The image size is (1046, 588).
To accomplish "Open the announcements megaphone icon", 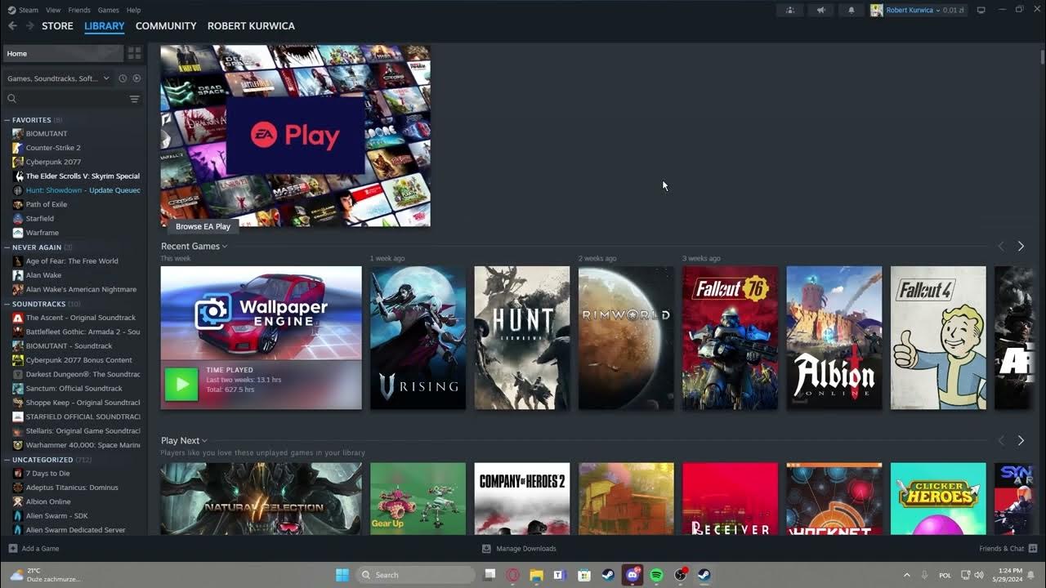I will click(x=821, y=10).
